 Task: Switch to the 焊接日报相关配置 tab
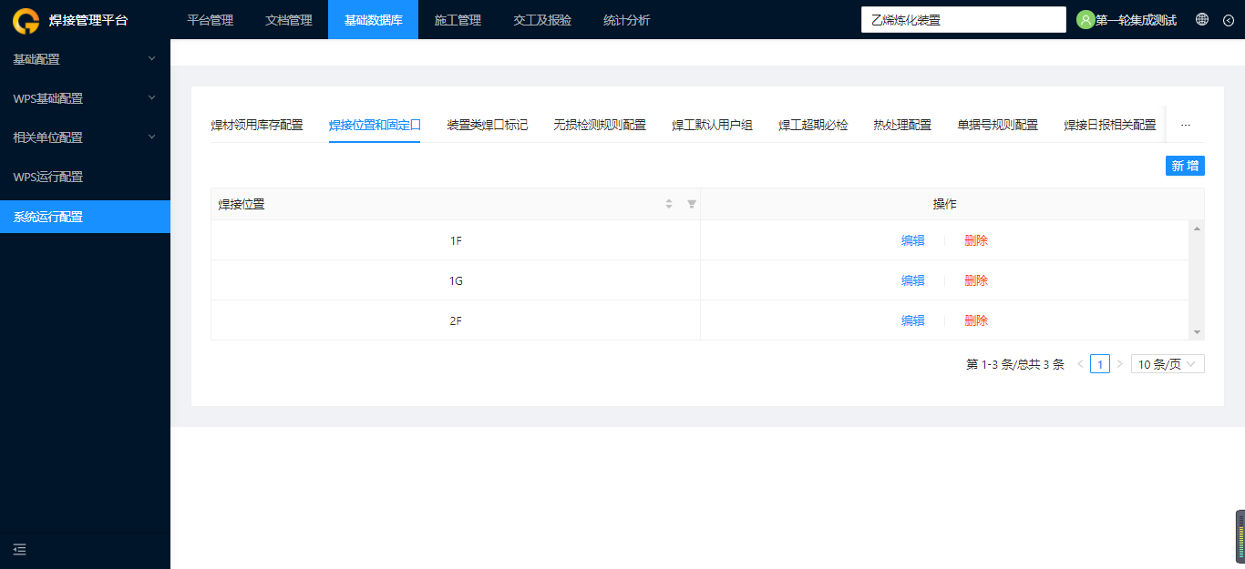coord(1110,125)
